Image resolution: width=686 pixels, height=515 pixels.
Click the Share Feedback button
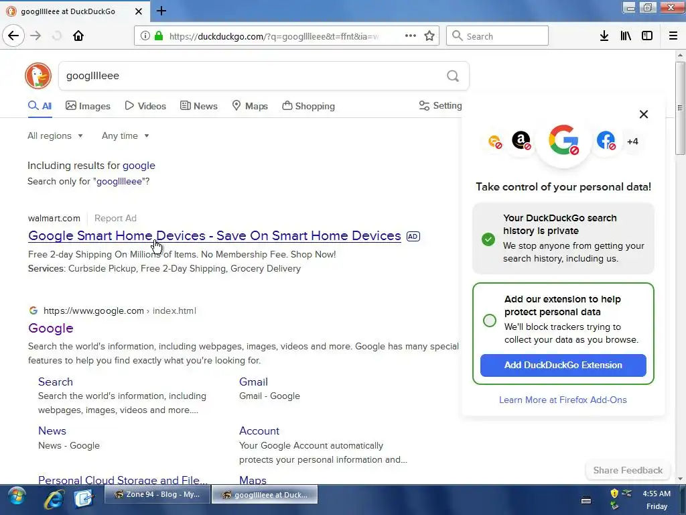(628, 470)
